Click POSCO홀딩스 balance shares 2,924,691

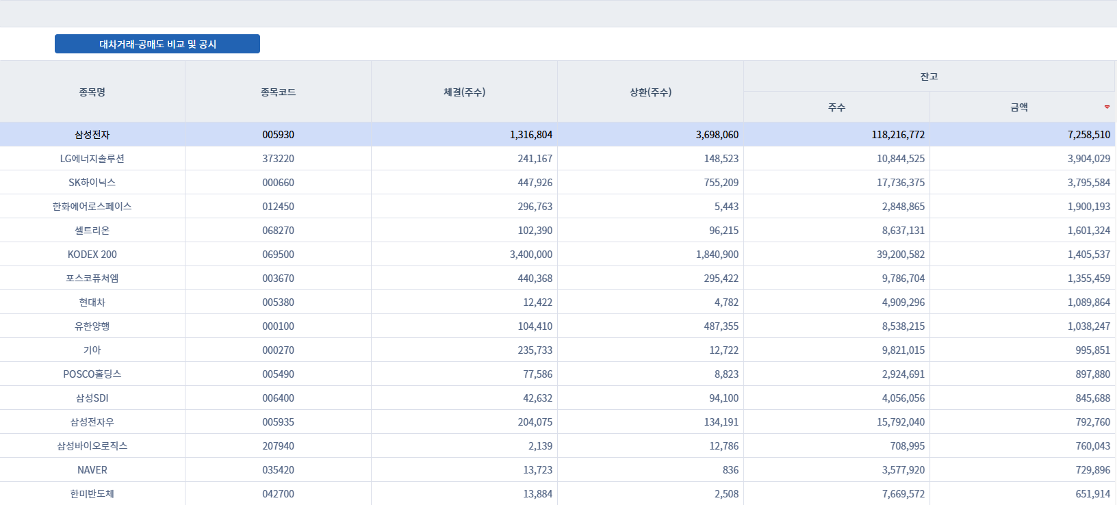tap(903, 374)
